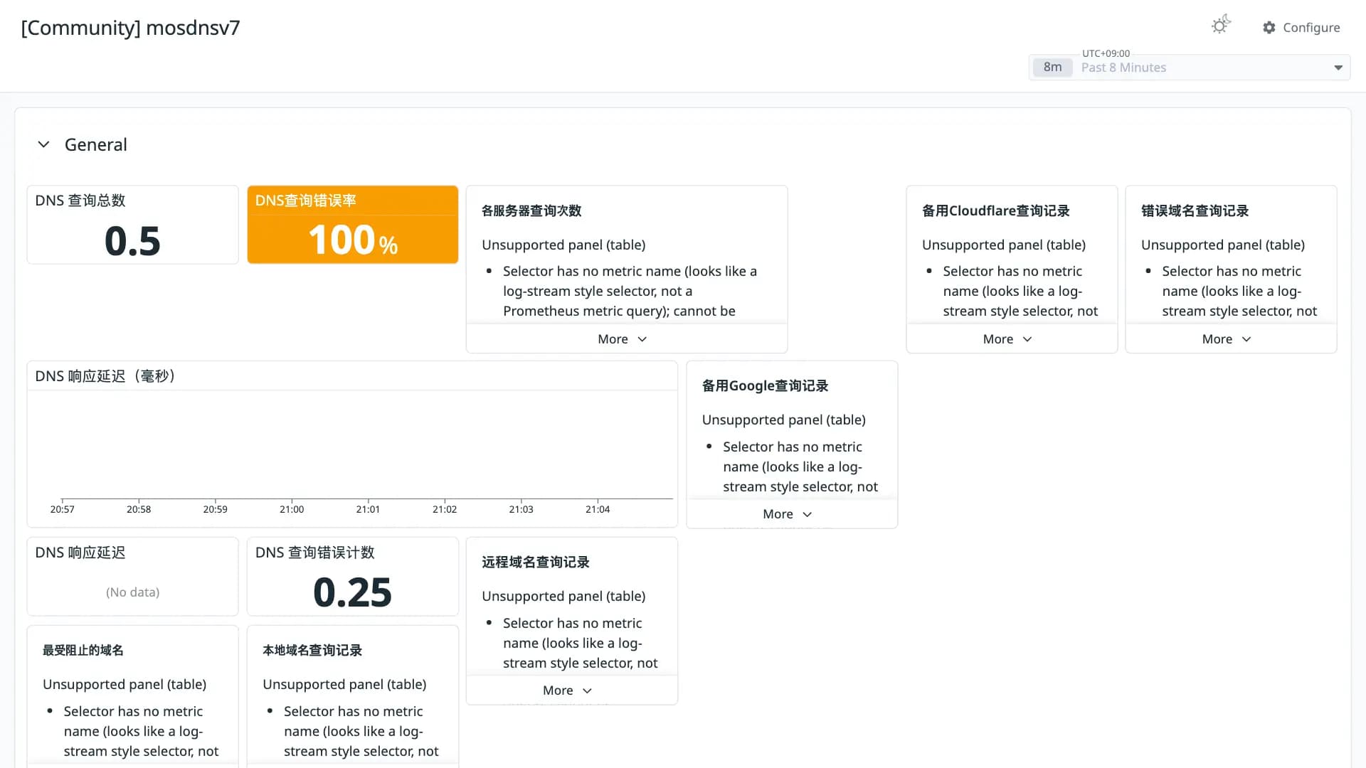Open the Past 8 Minutes time range dropdown

[1190, 68]
